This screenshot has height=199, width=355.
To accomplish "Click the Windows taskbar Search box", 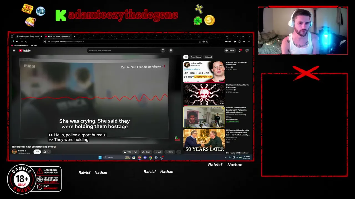I will pyautogui.click(x=117, y=158).
